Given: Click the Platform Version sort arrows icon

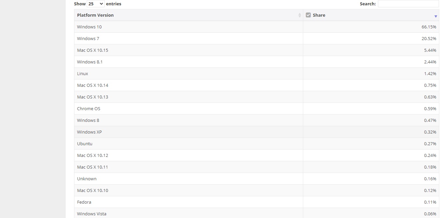Looking at the screenshot, I should pyautogui.click(x=300, y=15).
